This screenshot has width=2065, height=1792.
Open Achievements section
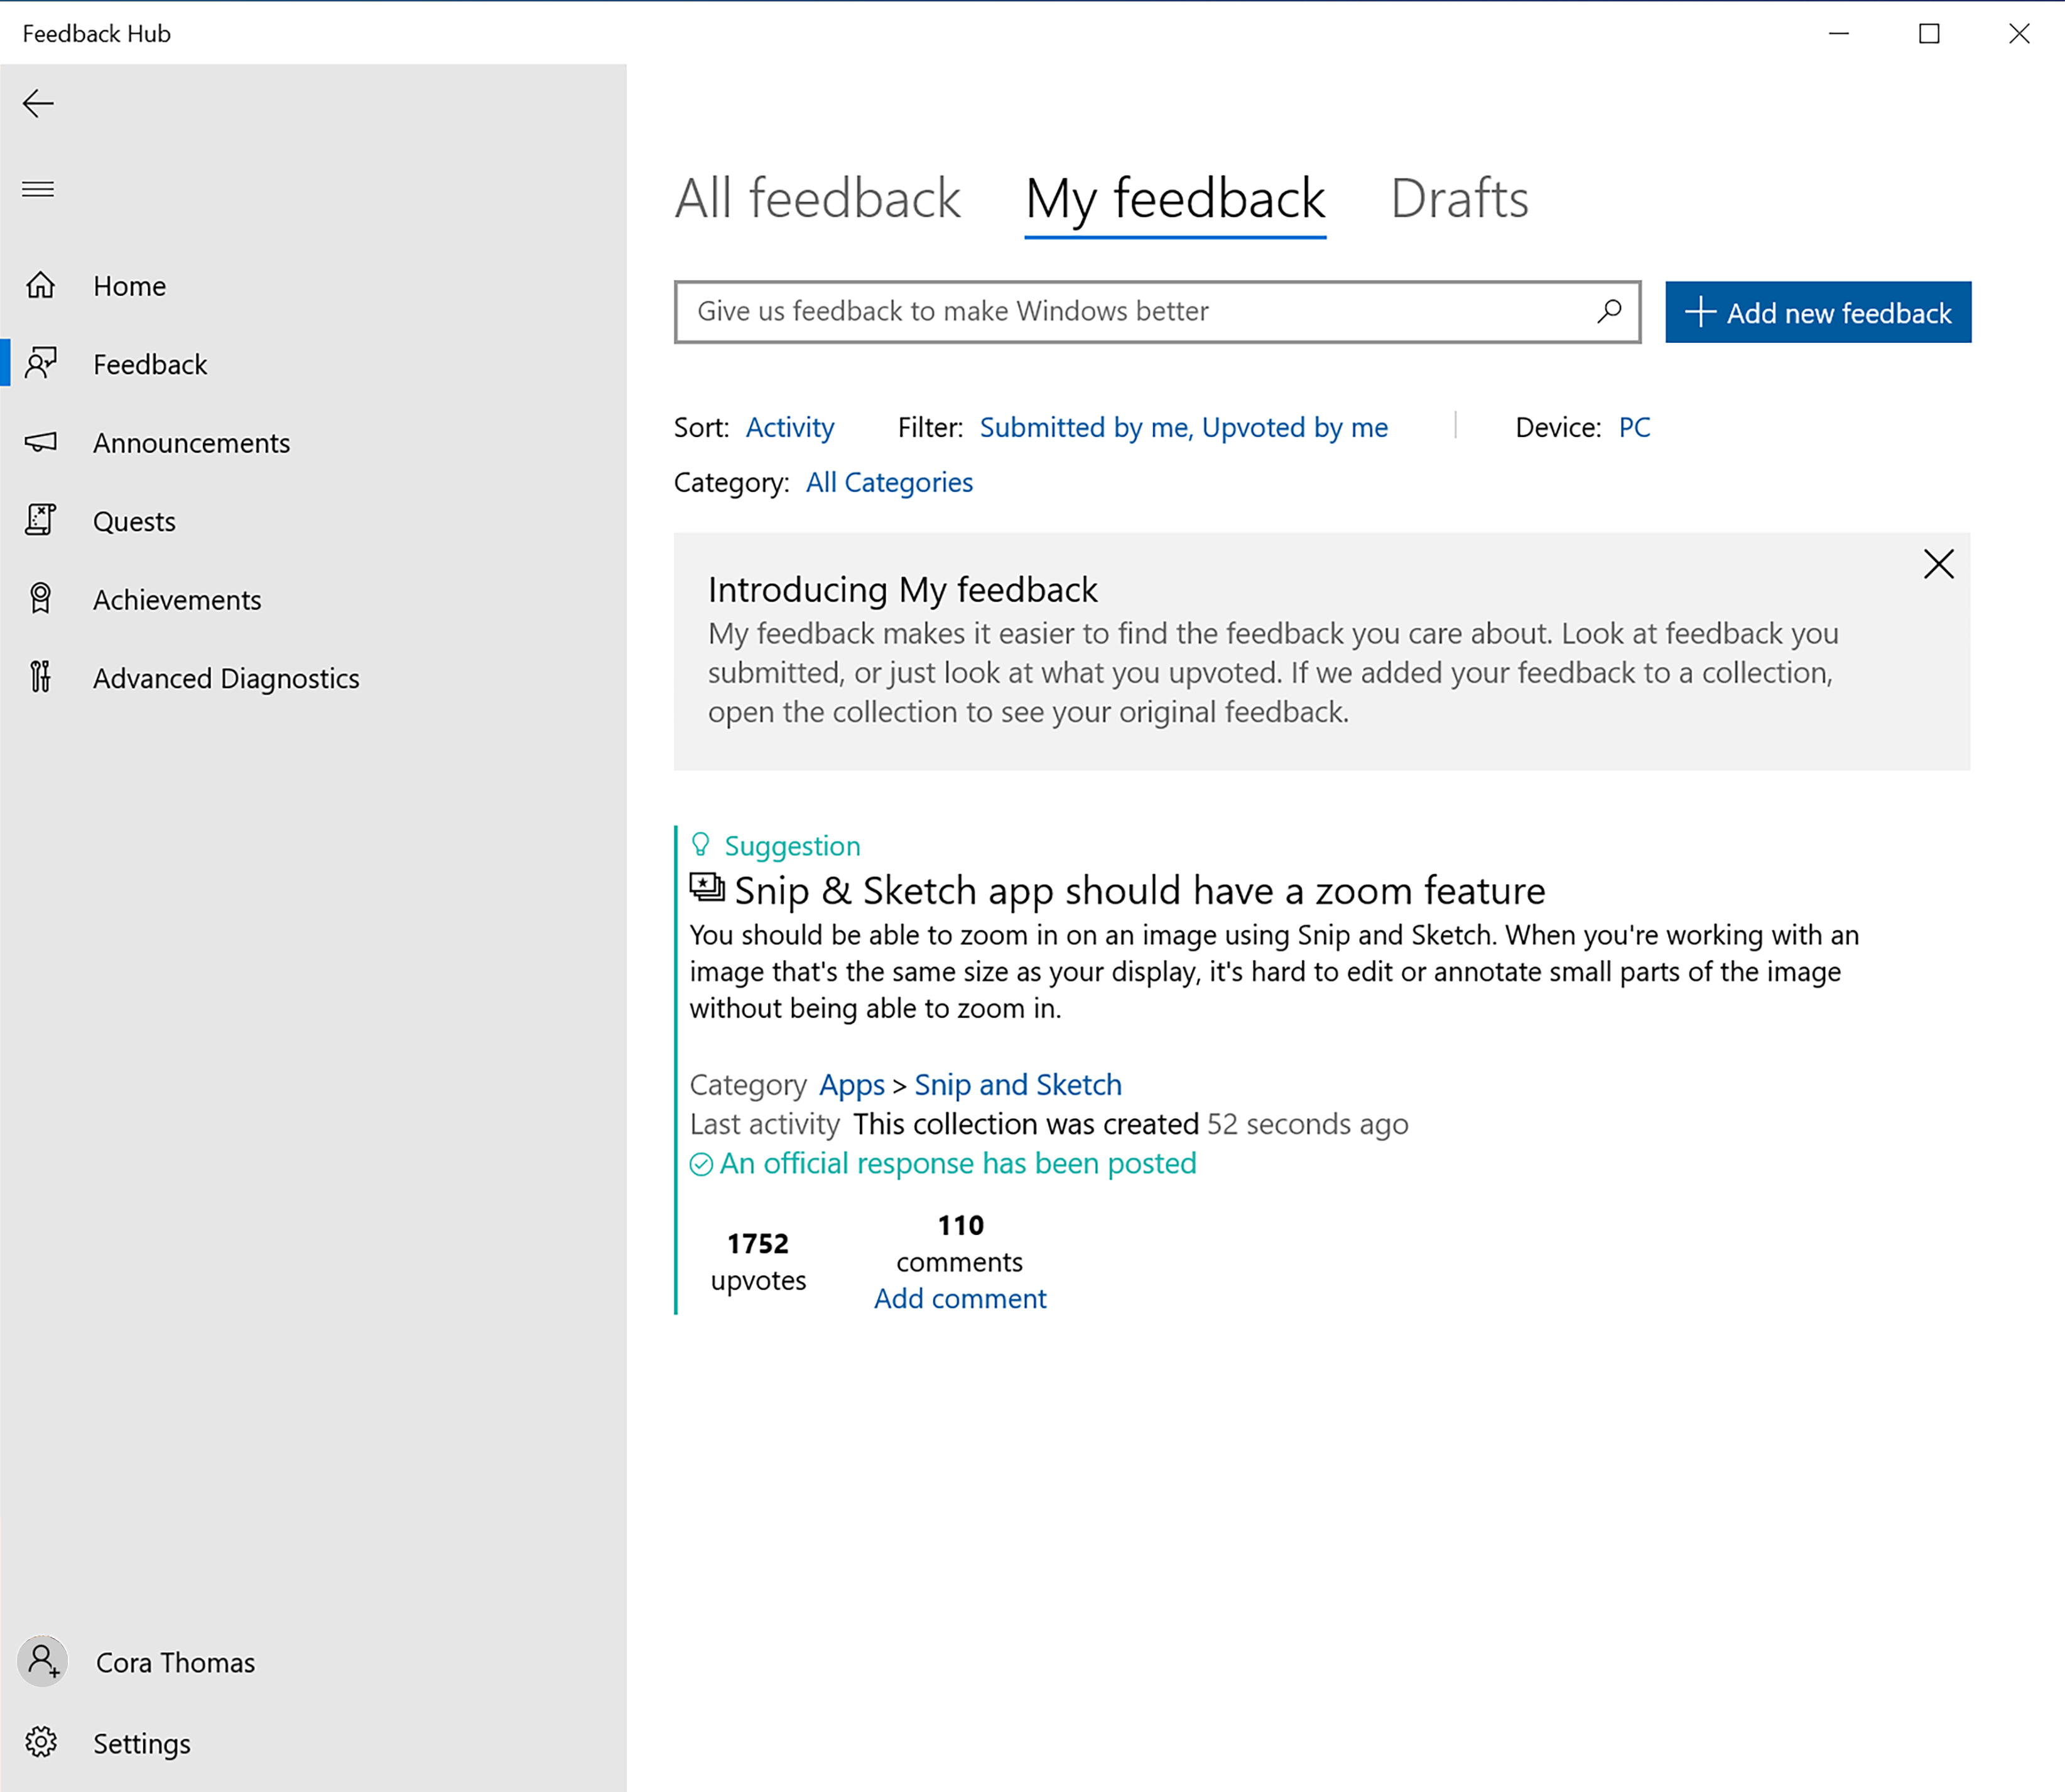click(177, 598)
